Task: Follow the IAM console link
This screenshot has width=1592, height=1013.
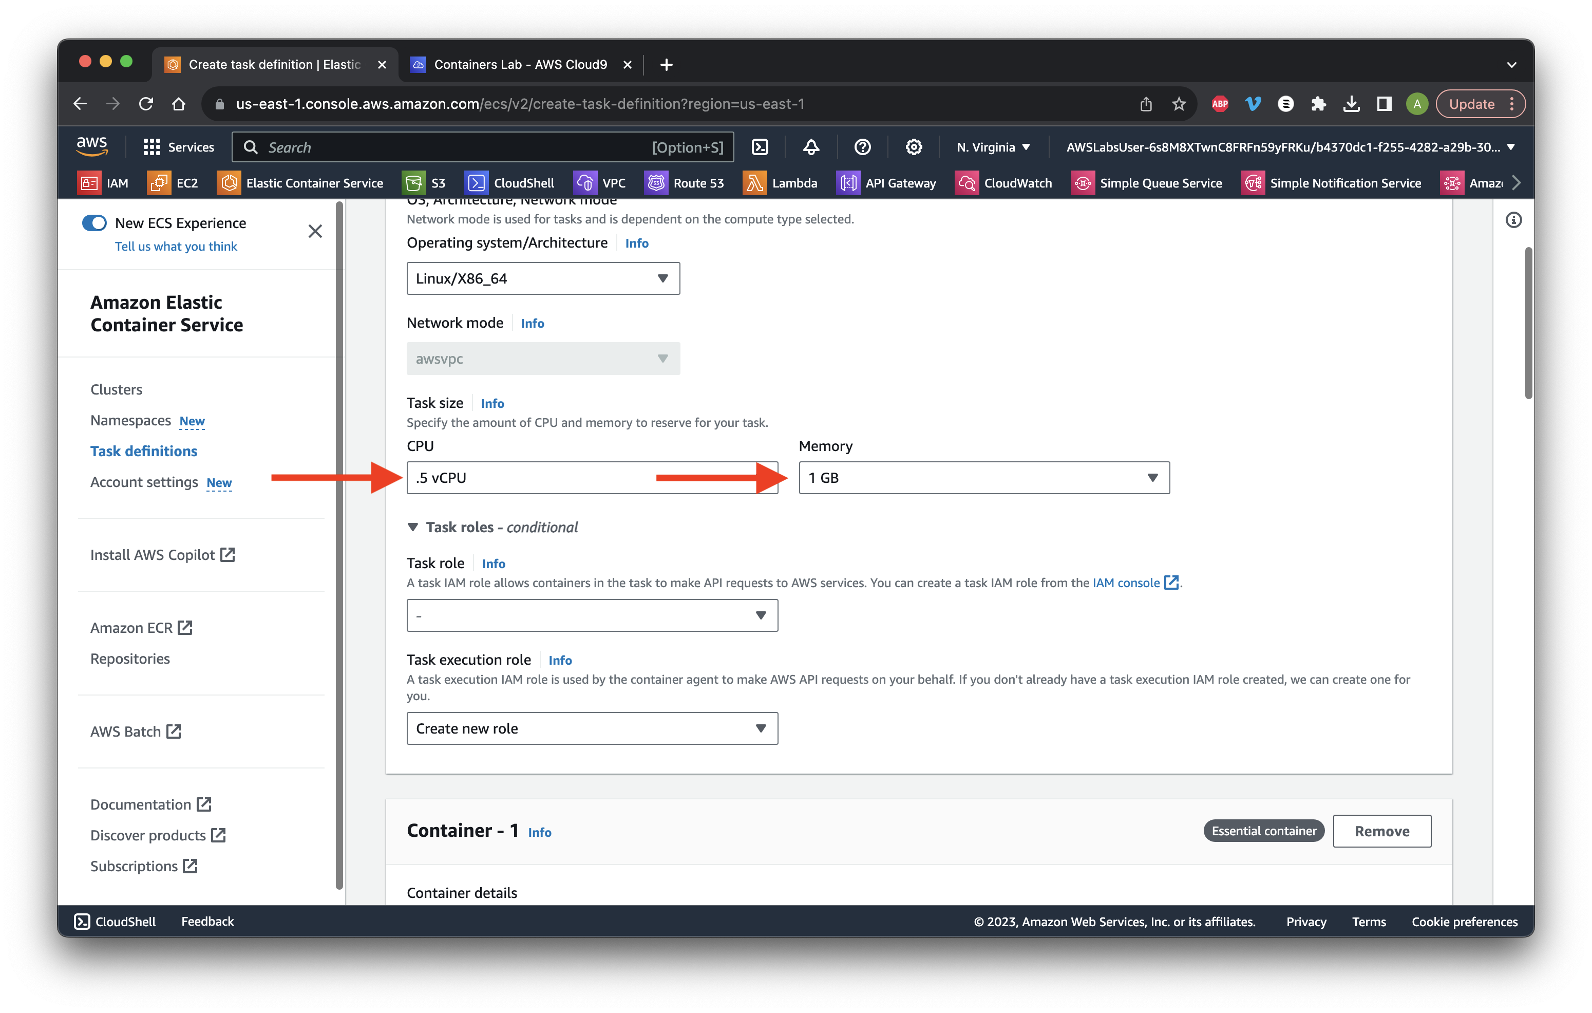Action: click(1134, 583)
